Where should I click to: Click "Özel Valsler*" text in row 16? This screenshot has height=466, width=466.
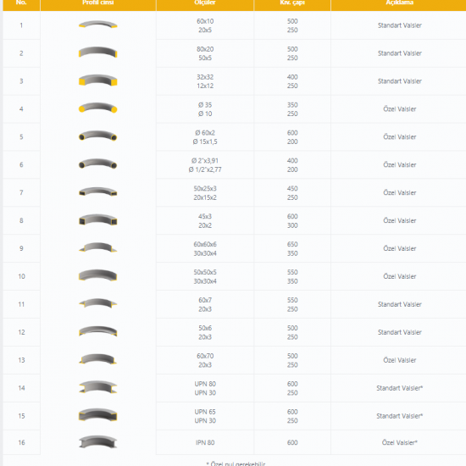pyautogui.click(x=399, y=442)
